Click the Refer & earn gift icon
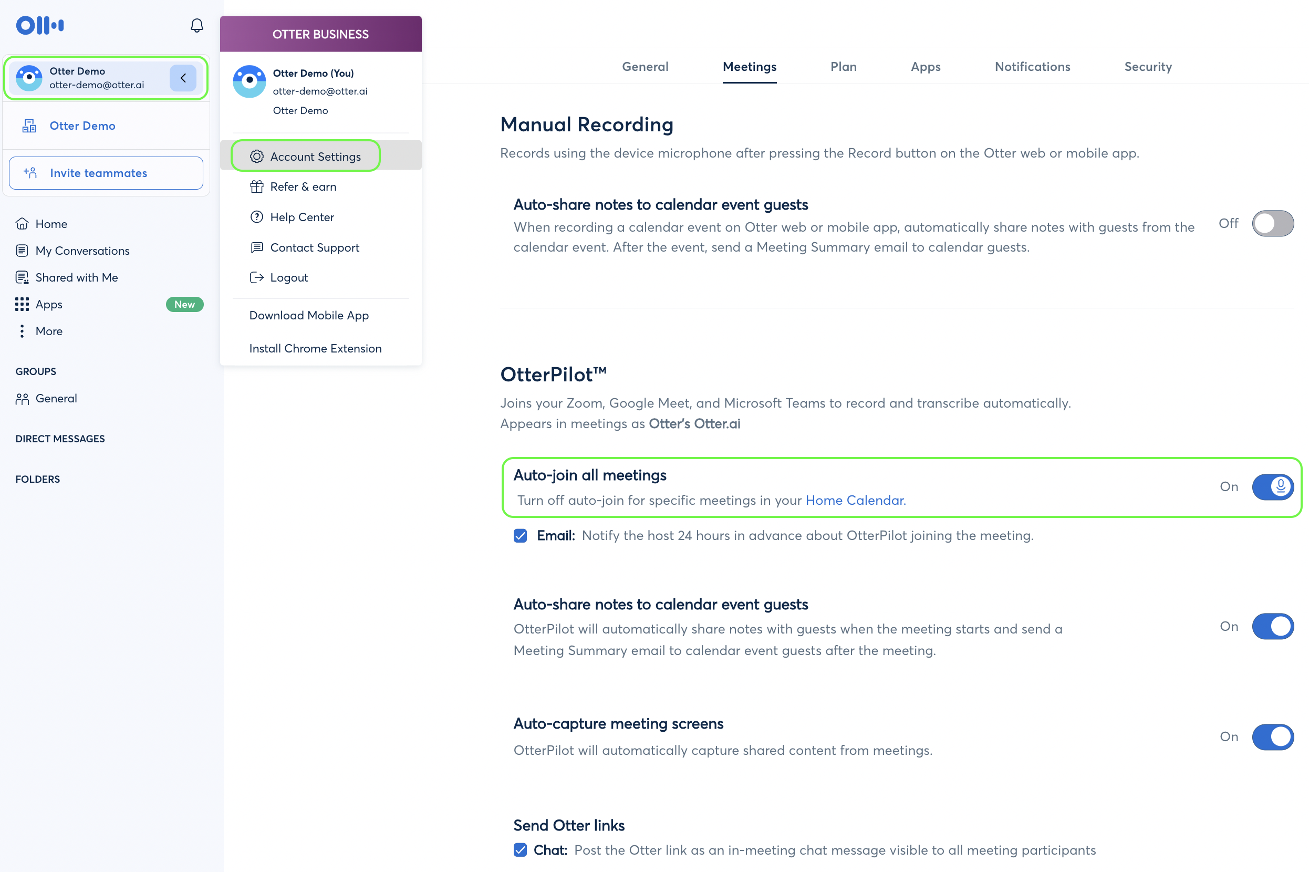 (x=257, y=187)
